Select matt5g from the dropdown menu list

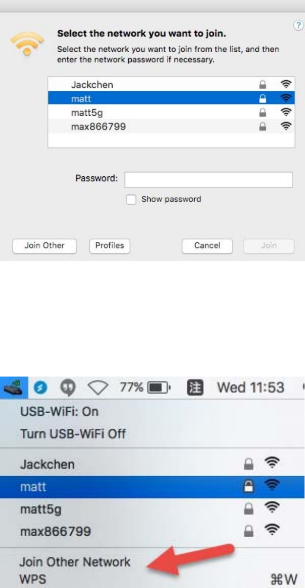click(x=152, y=508)
